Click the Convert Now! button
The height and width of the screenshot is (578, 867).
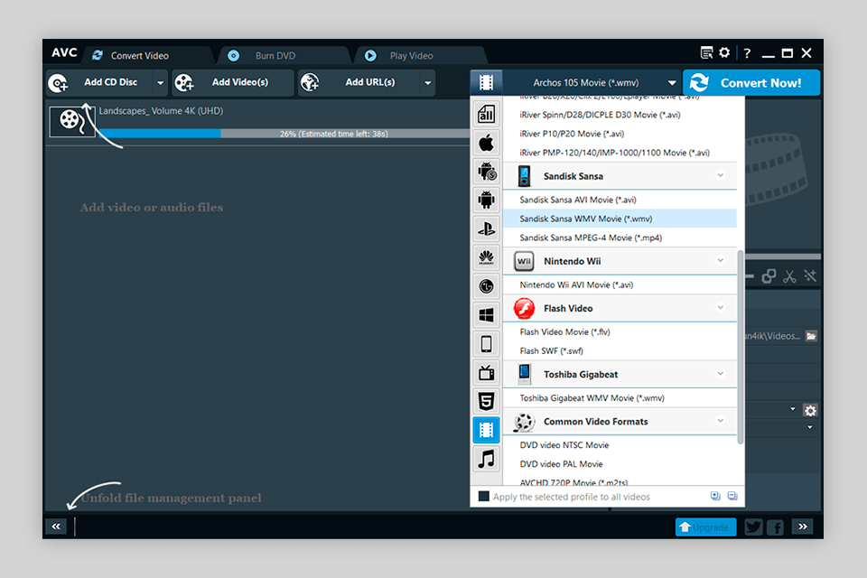click(x=751, y=82)
